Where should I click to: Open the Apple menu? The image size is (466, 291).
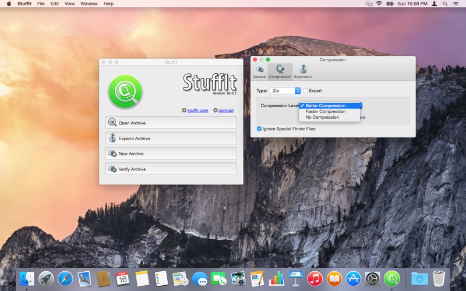(9, 3)
